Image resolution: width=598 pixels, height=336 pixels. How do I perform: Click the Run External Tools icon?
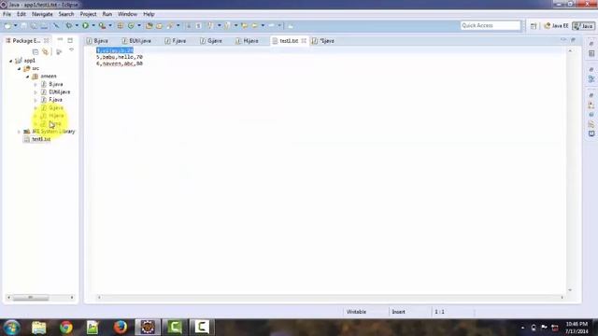click(102, 26)
